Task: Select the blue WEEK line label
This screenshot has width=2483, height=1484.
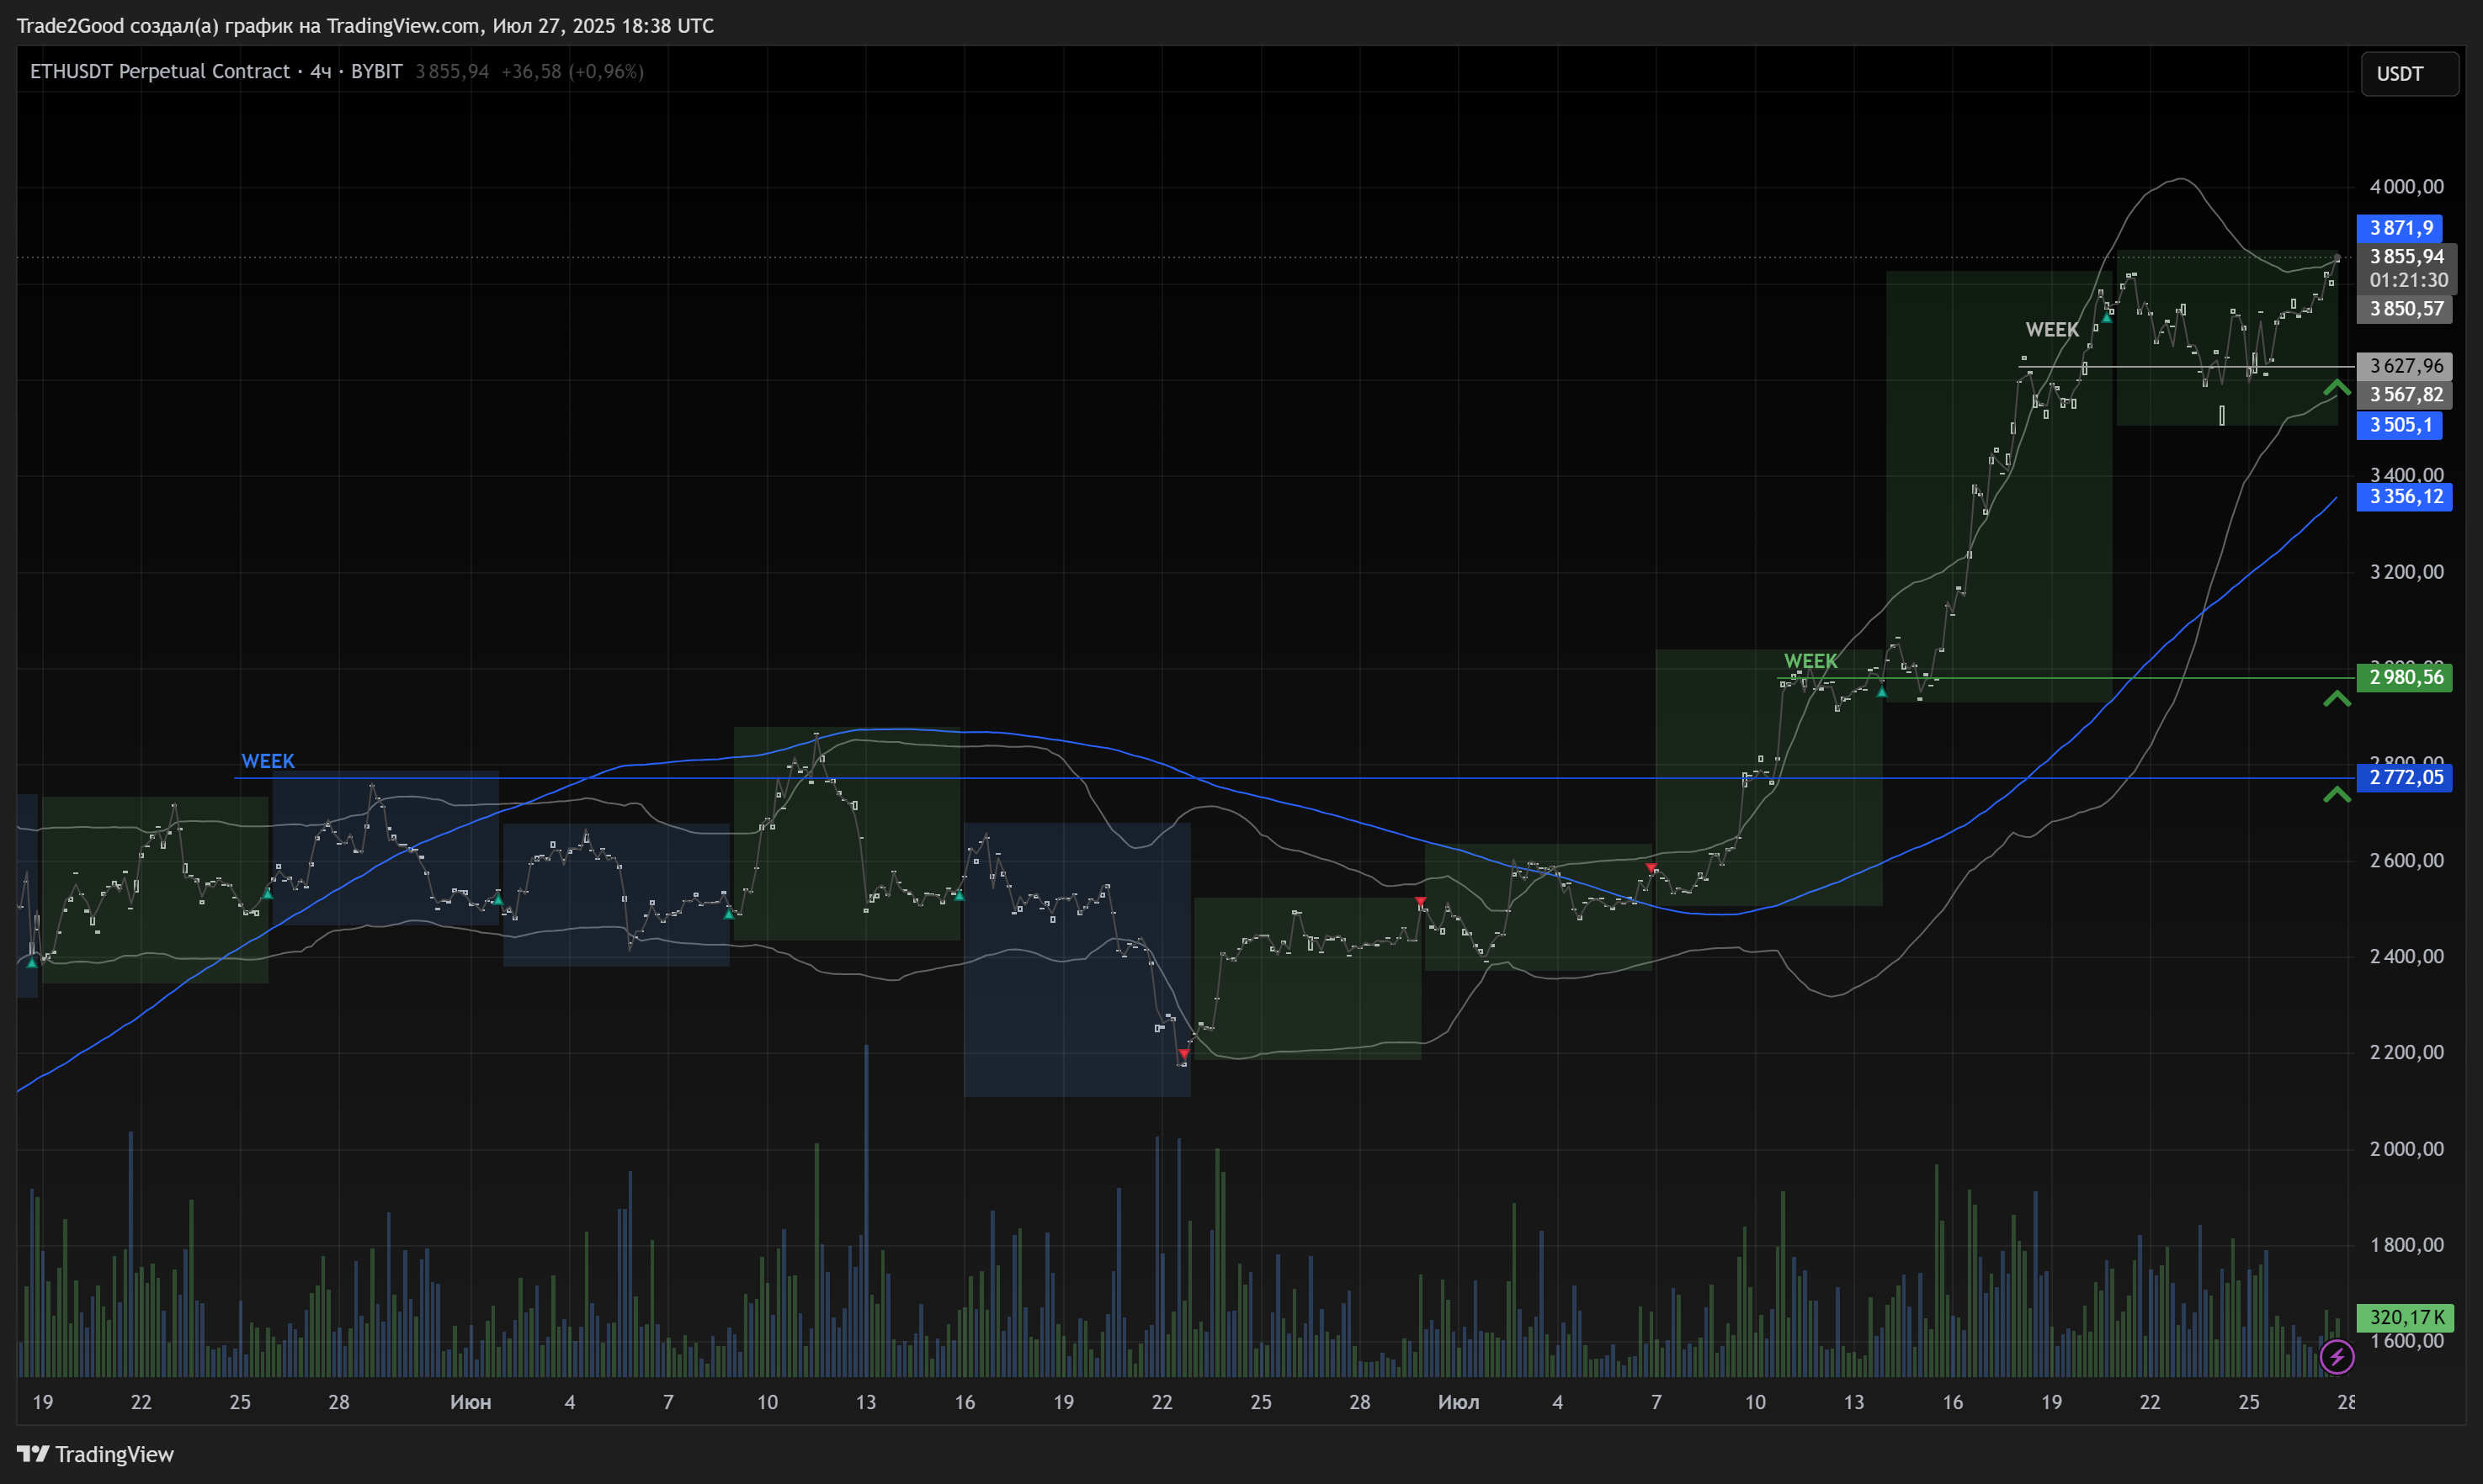Action: point(267,761)
